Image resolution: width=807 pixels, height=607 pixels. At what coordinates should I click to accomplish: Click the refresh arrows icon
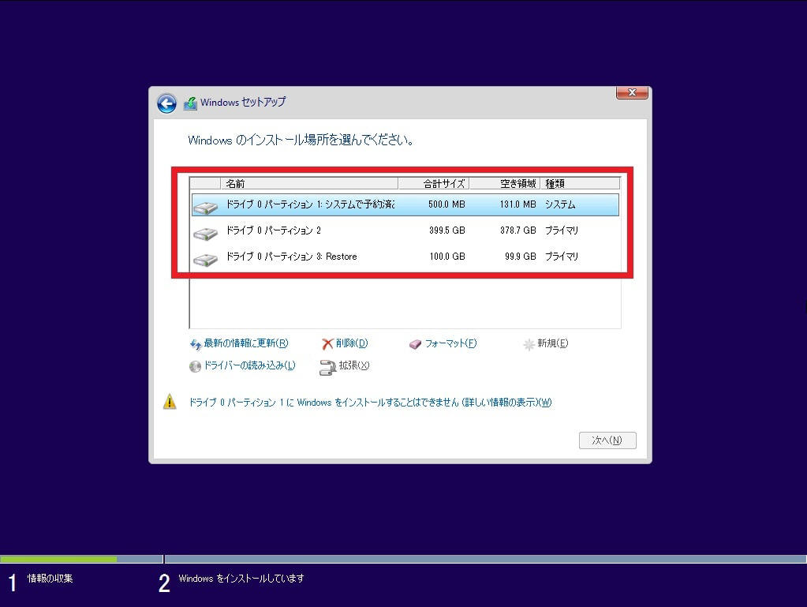[x=196, y=344]
